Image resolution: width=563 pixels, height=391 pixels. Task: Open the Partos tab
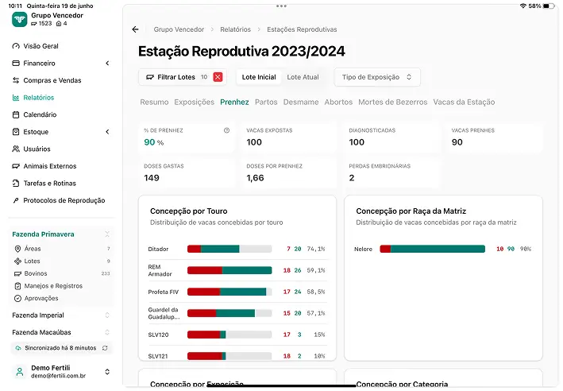266,102
